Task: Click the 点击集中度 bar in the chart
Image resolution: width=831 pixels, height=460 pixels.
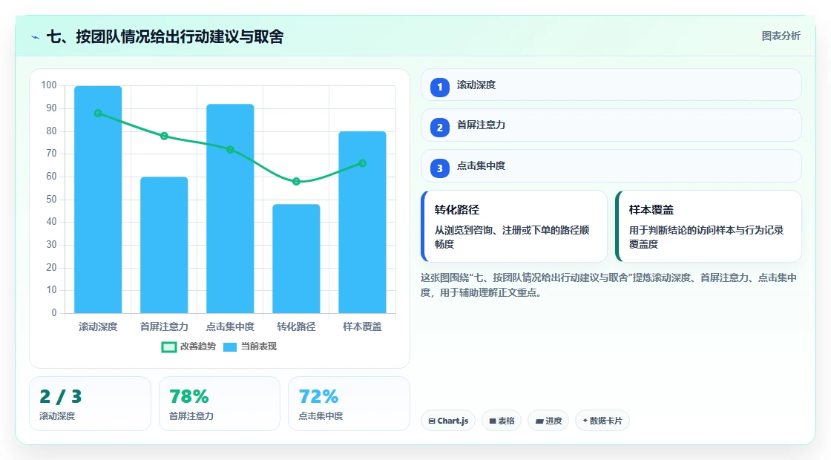Action: point(230,208)
